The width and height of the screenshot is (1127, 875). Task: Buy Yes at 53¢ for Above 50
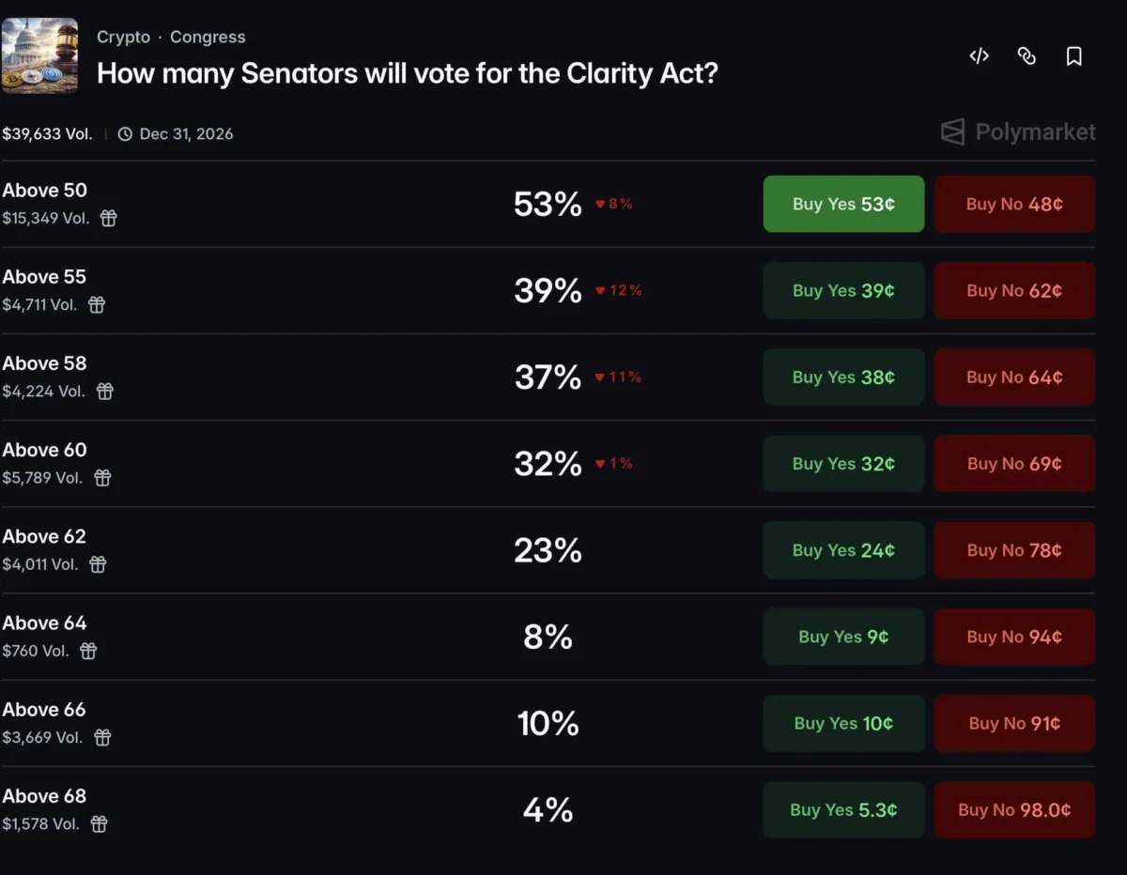(x=843, y=204)
